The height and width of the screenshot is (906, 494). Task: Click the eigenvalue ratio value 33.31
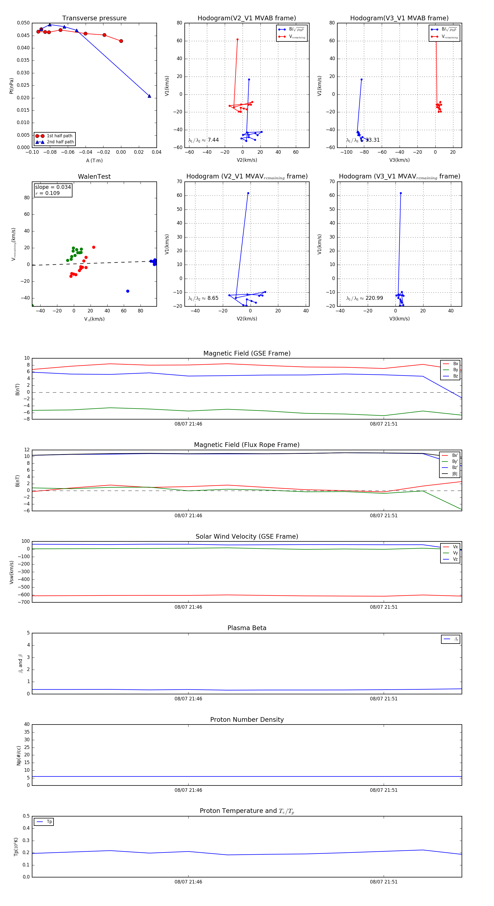[373, 140]
